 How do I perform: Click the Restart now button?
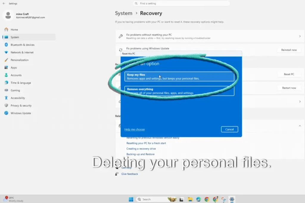(x=289, y=88)
